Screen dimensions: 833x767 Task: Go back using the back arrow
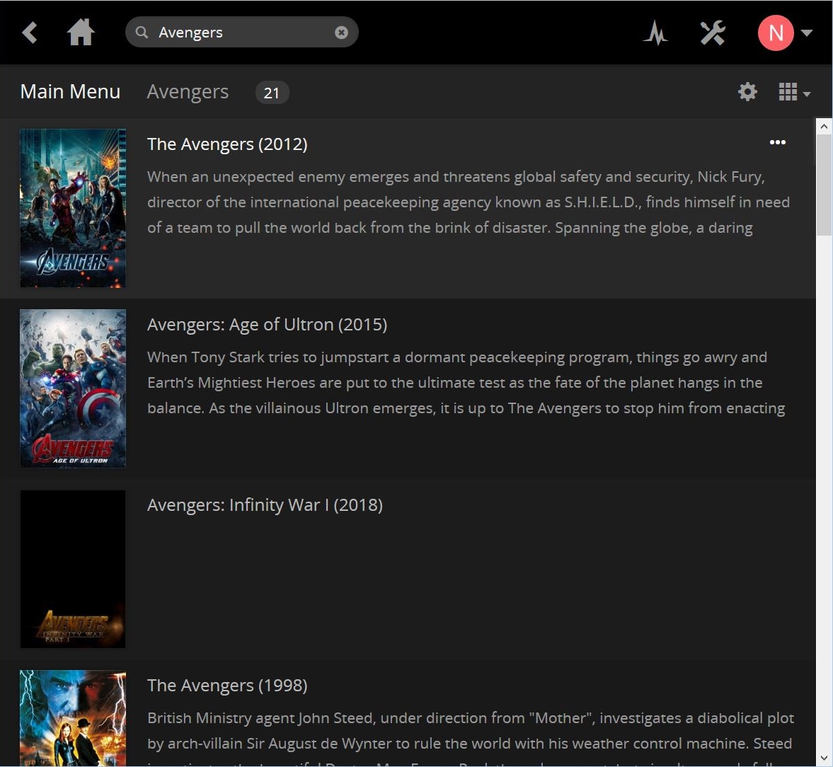pyautogui.click(x=30, y=33)
